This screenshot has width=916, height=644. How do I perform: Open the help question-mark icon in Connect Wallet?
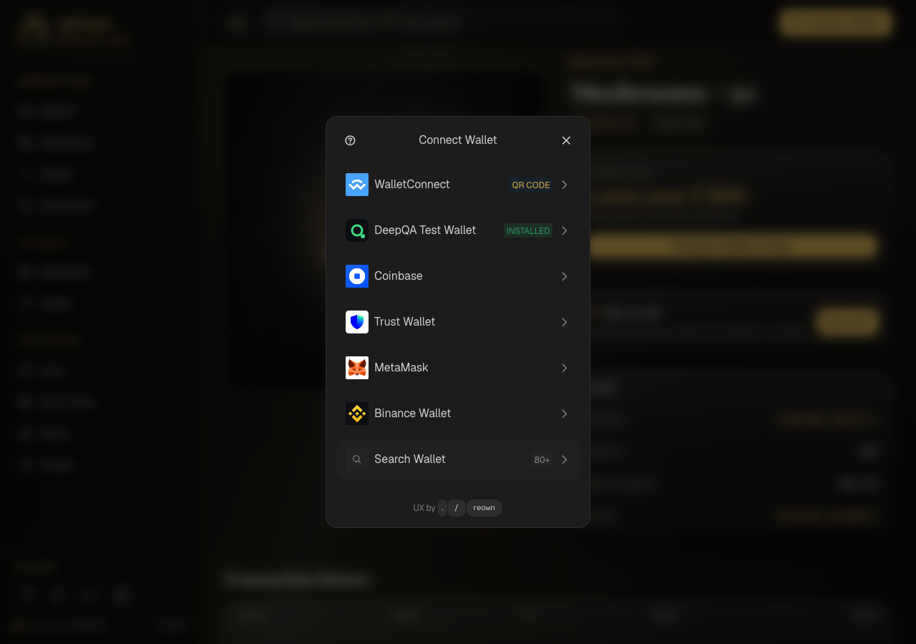pos(350,140)
